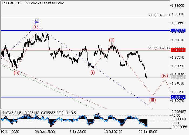The image size is (189, 135).
Task: Click the red (ii) wave marker
Action: 112,40
